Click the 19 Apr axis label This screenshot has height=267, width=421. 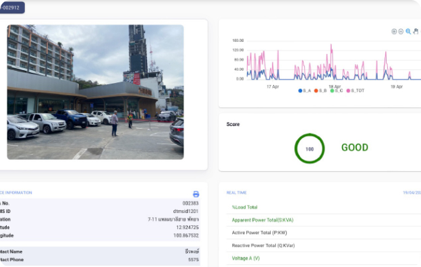pyautogui.click(x=397, y=87)
